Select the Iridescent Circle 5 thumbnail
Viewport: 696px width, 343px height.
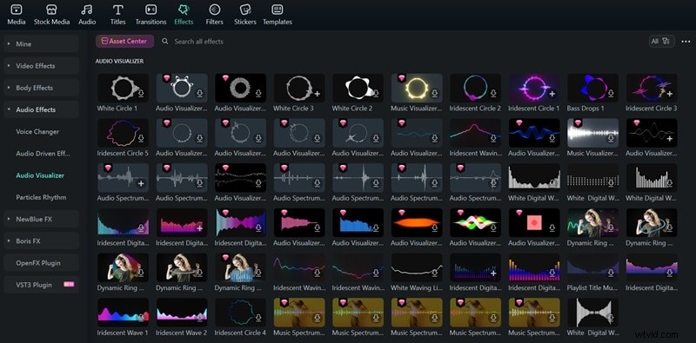[123, 133]
